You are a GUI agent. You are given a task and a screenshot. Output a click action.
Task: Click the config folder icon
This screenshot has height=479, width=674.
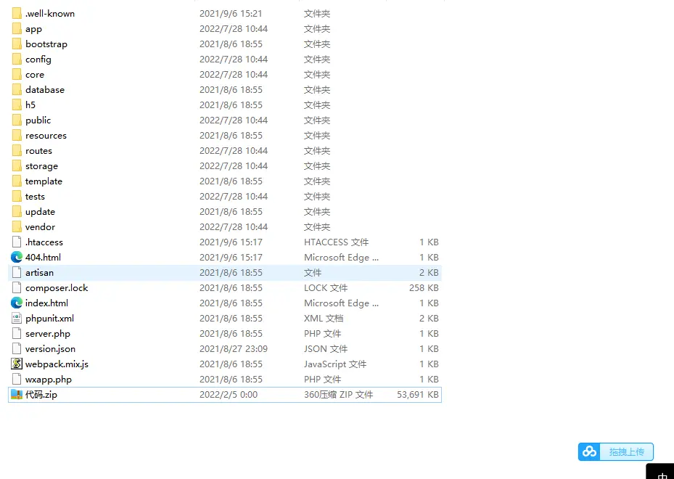17,60
